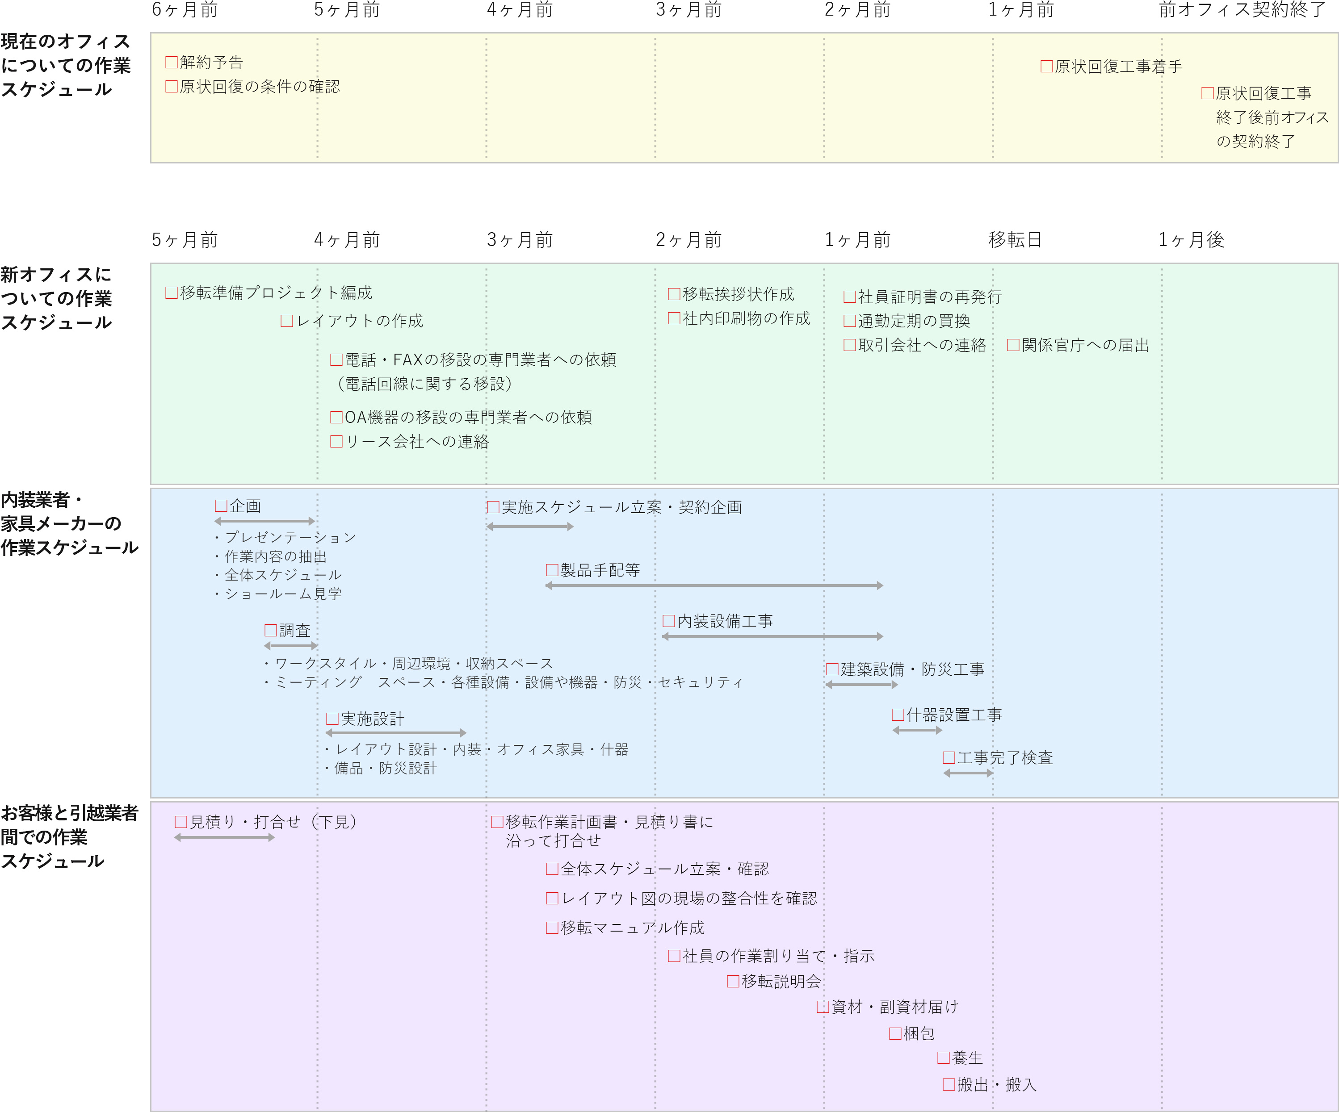
Task: Click the duration arrow under 製品手配等
Action: coord(714,585)
